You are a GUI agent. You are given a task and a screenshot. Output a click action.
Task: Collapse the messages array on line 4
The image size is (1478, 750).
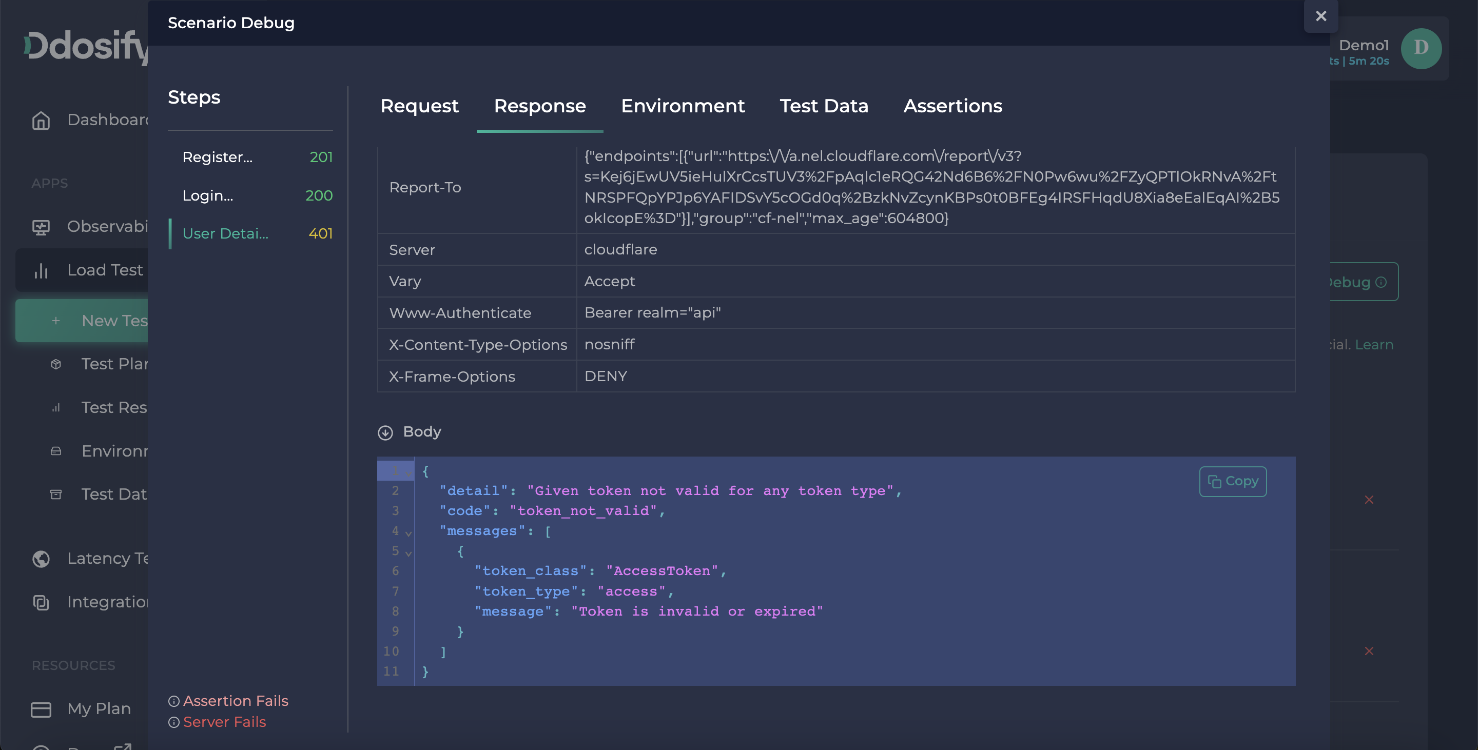click(x=409, y=532)
